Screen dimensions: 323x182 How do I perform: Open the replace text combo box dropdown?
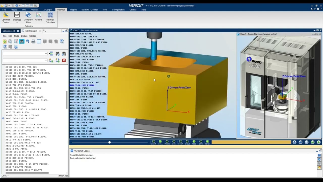tap(46, 60)
